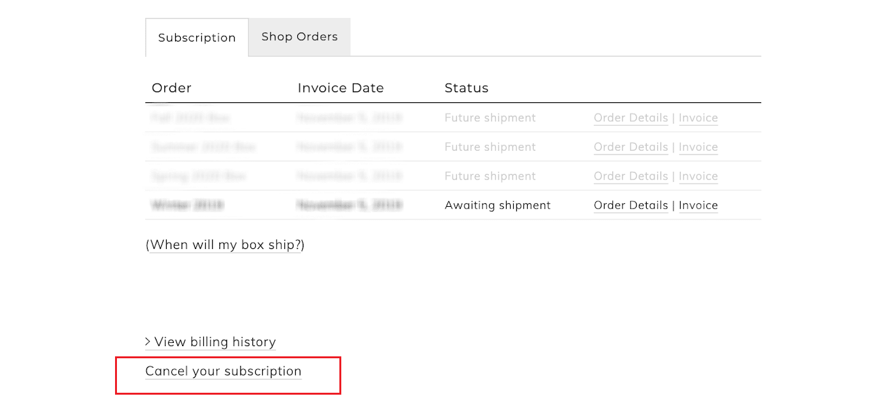Click the top row's Future shipment status
Viewport: 889px width, 410px height.
click(490, 118)
